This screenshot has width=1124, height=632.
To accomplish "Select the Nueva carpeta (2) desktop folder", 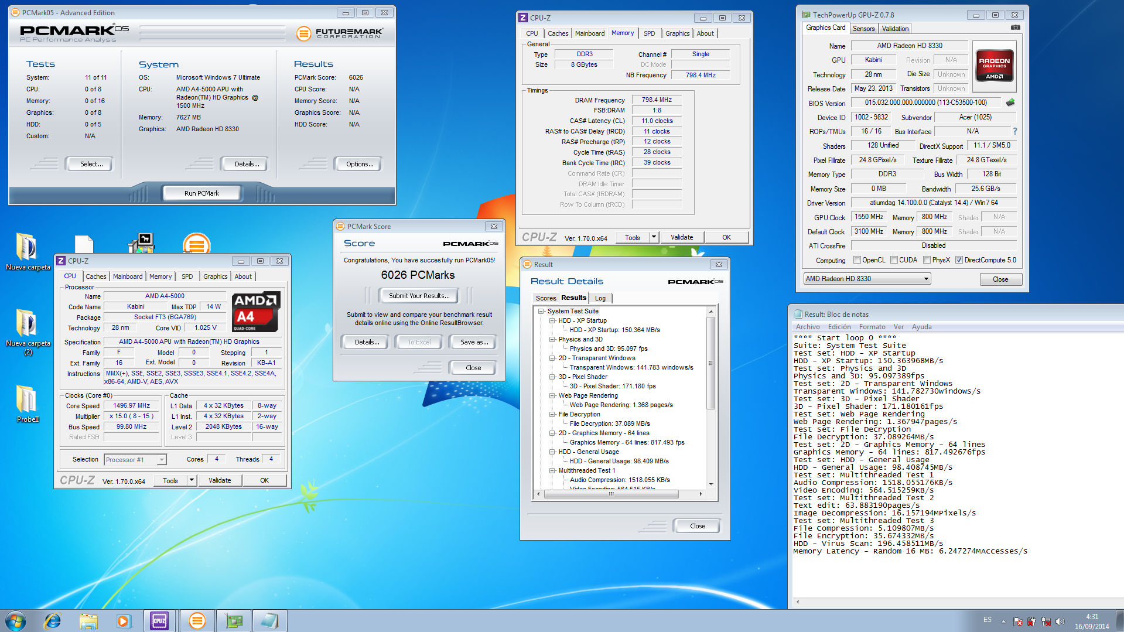I will pos(28,332).
